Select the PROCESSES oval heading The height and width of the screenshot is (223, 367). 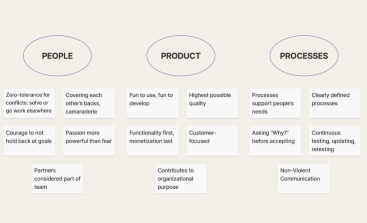(x=304, y=56)
